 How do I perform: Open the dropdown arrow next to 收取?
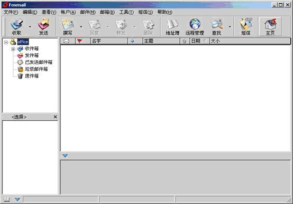pos(30,27)
